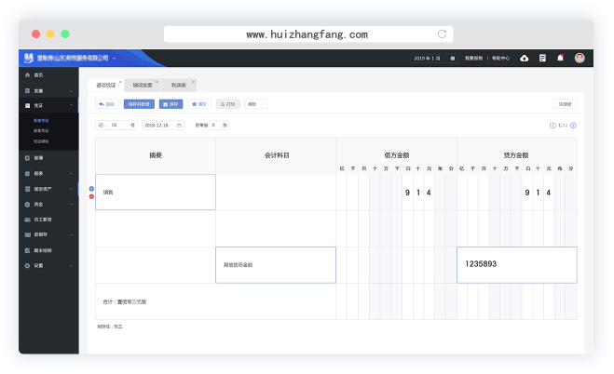614x374 pixels.
Task: Open the user avatar menu
Action: pyautogui.click(x=580, y=58)
